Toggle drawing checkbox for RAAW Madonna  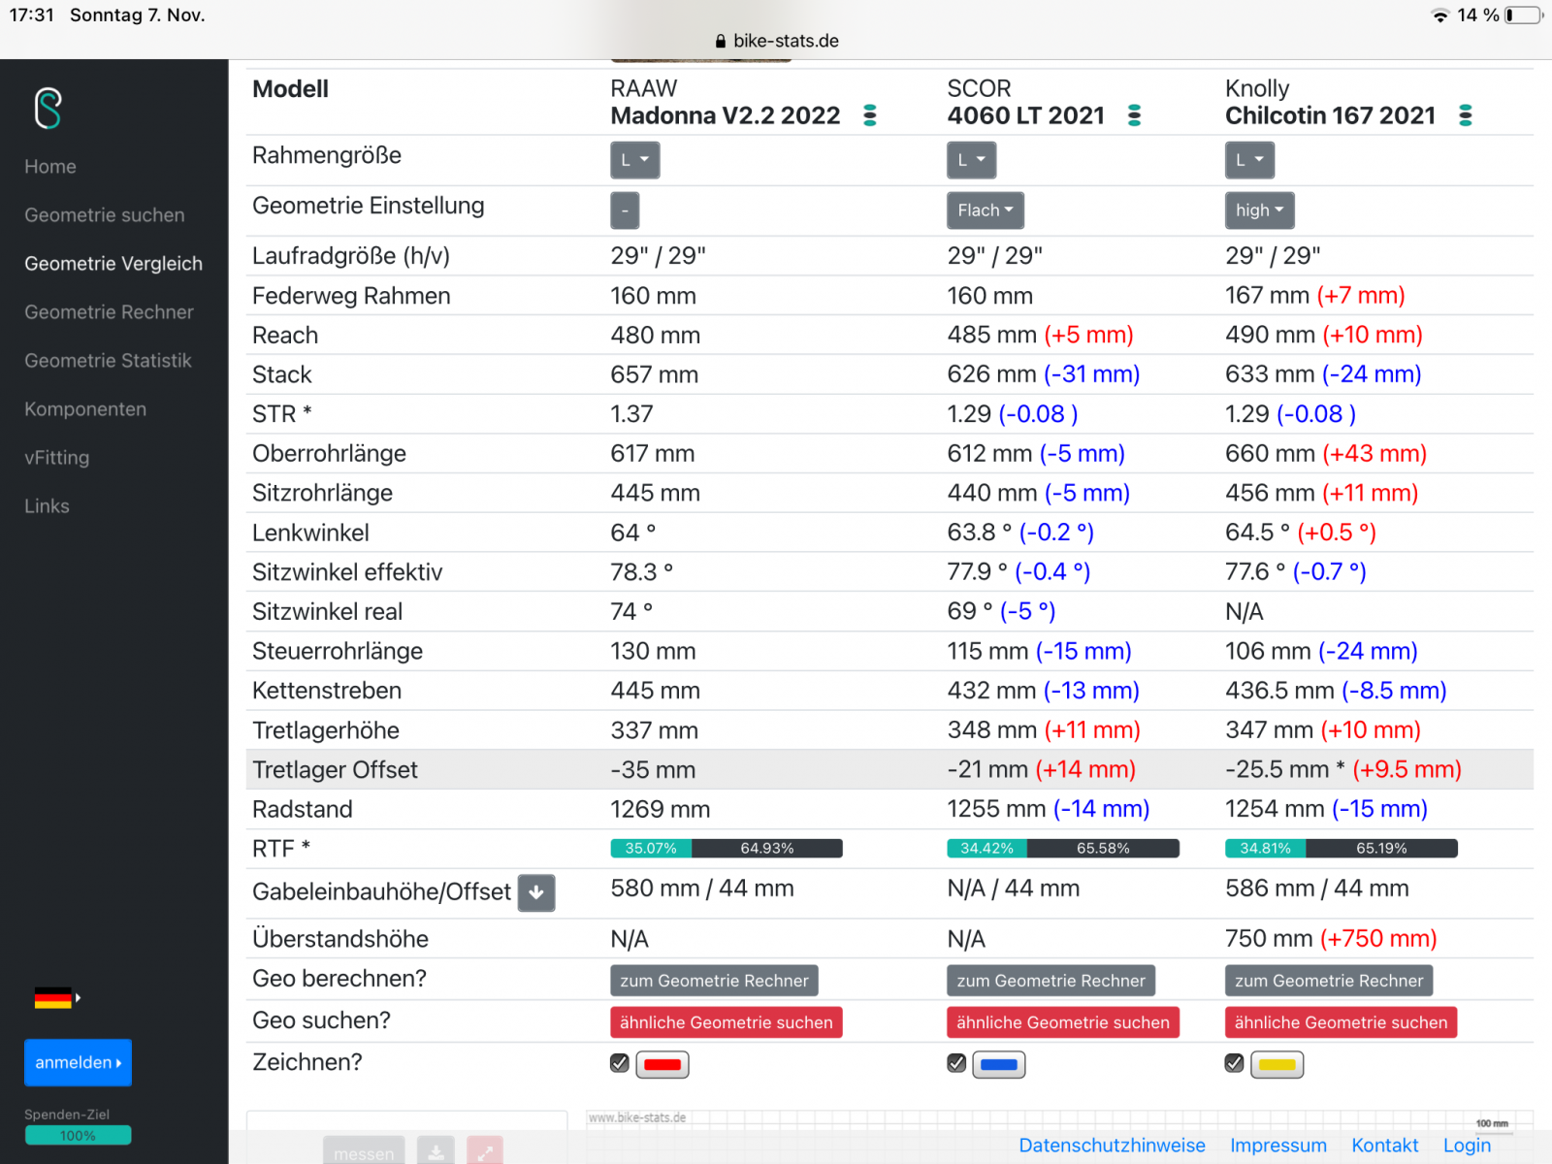click(x=620, y=1063)
